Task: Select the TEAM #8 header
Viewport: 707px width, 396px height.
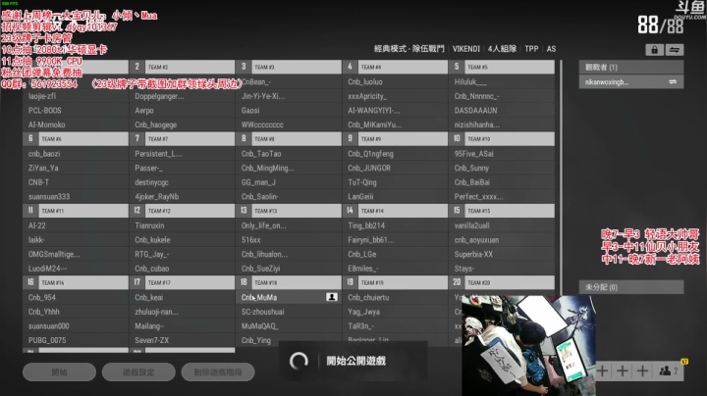Action: (289, 139)
